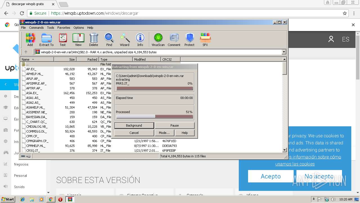The width and height of the screenshot is (360, 203).
Task: Click 'usamos las cookies' link
Action: 295,164
